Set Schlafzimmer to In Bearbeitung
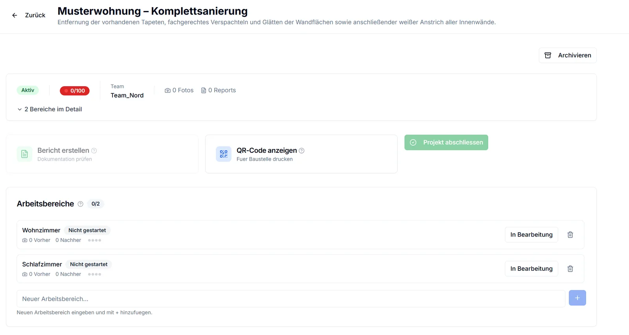The width and height of the screenshot is (629, 335). [x=532, y=268]
